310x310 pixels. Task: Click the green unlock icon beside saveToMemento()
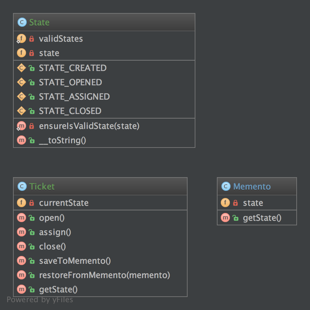(x=32, y=261)
